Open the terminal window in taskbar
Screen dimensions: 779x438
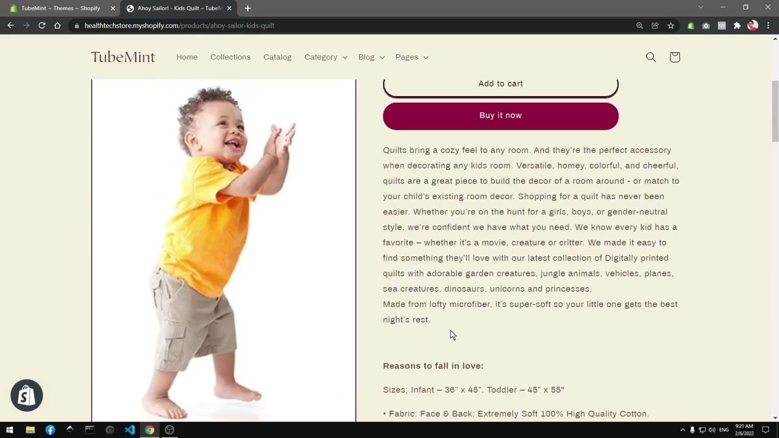pyautogui.click(x=89, y=429)
